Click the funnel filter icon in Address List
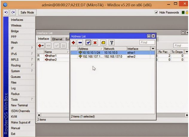 tap(112, 42)
